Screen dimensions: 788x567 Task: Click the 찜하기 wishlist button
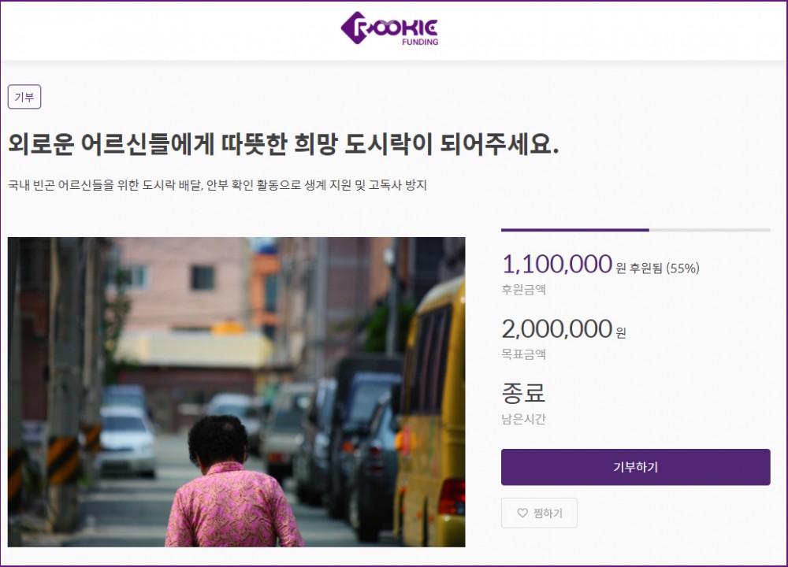tap(539, 513)
